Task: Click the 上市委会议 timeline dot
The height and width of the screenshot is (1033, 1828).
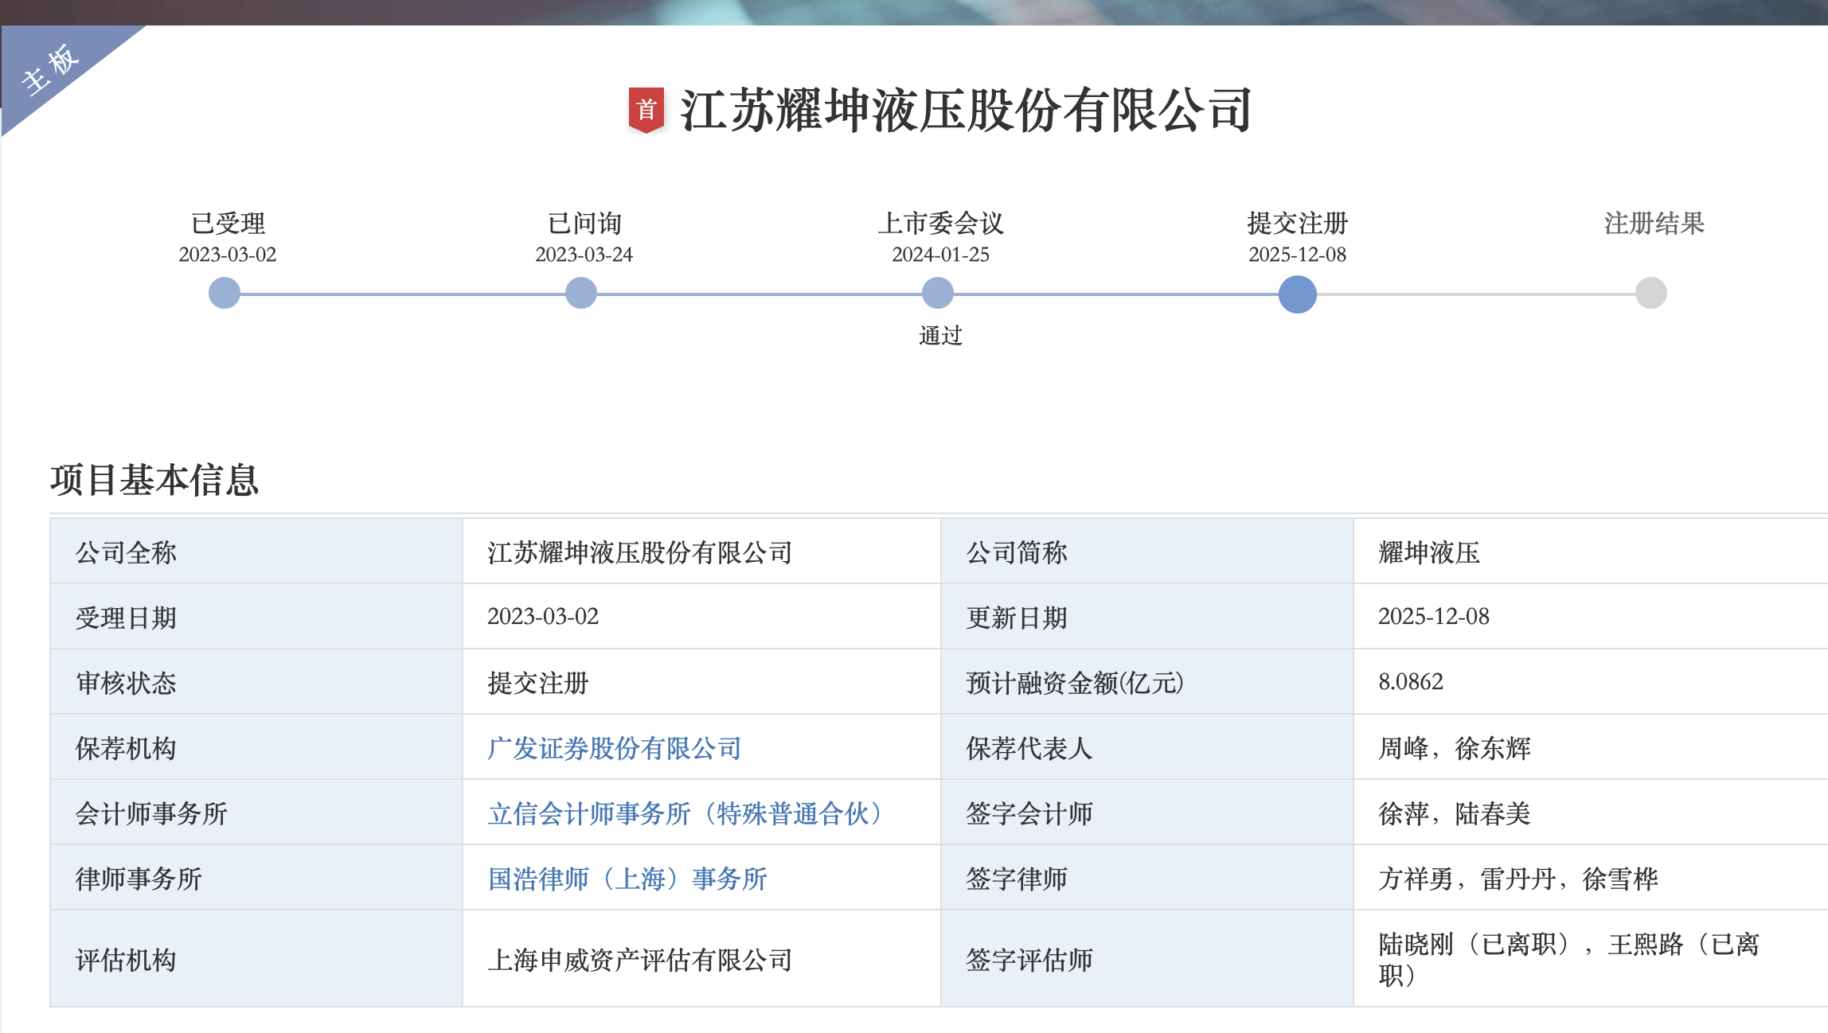Action: point(938,293)
